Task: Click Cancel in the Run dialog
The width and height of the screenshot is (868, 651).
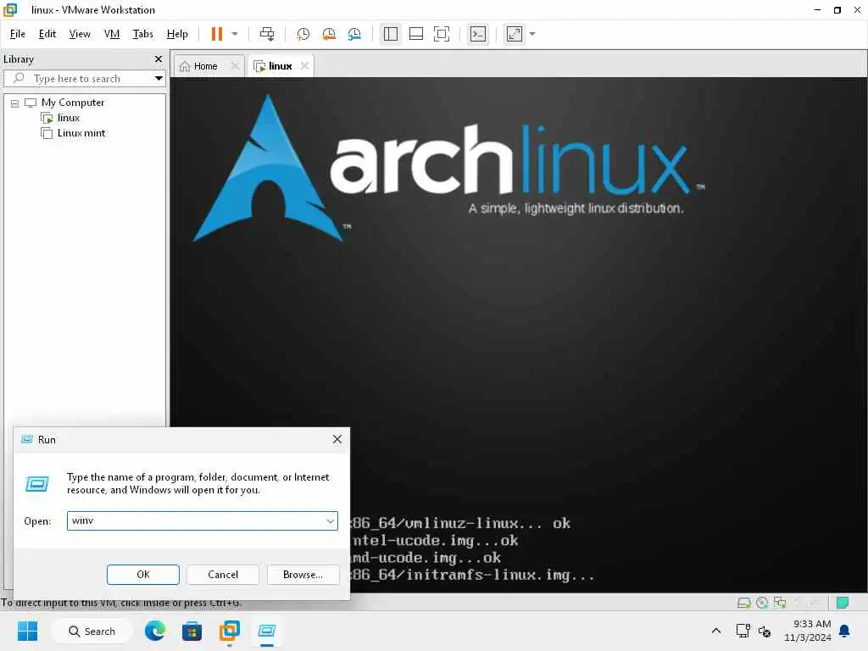Action: [x=223, y=575]
